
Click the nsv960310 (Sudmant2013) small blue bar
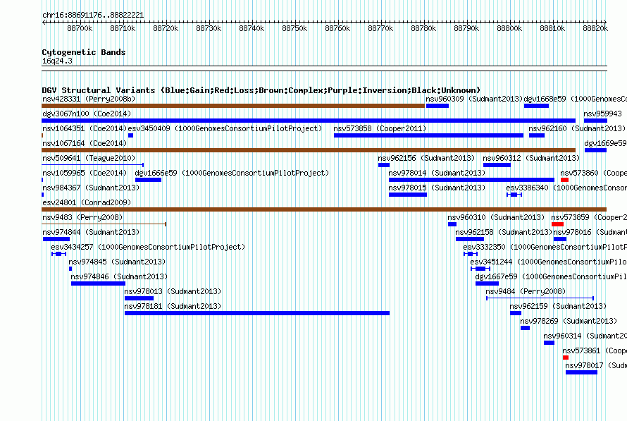click(452, 224)
